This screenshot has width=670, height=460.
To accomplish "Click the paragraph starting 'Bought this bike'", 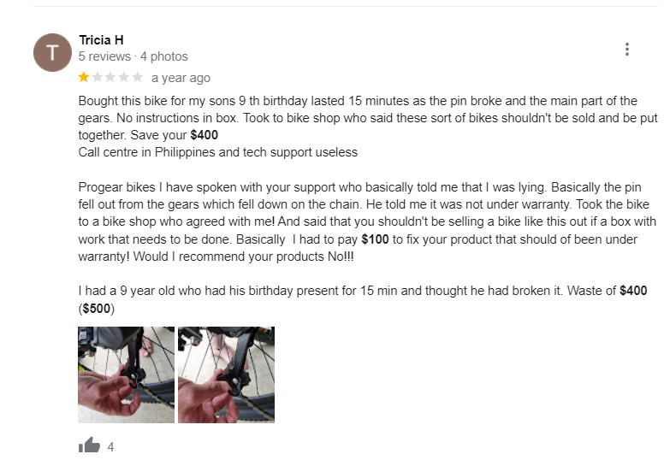I will (368, 127).
